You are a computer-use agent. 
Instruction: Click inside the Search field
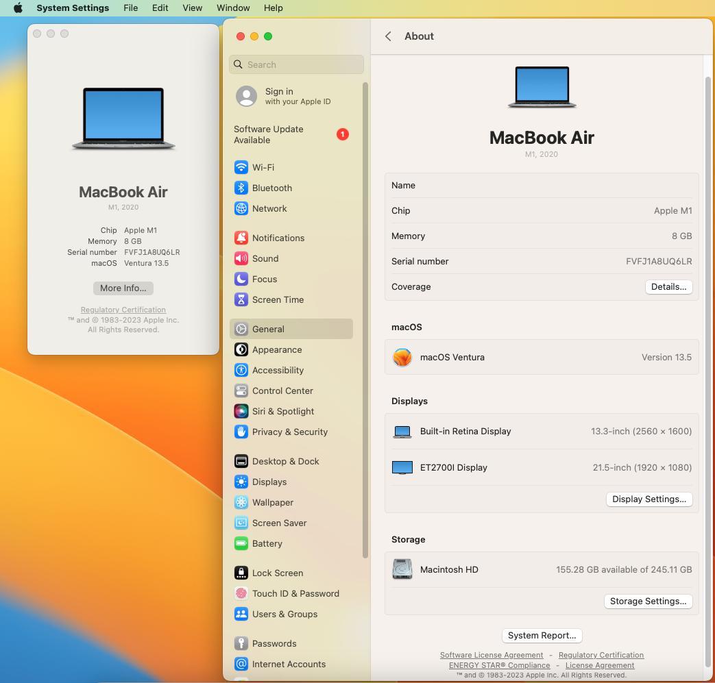pyautogui.click(x=295, y=64)
